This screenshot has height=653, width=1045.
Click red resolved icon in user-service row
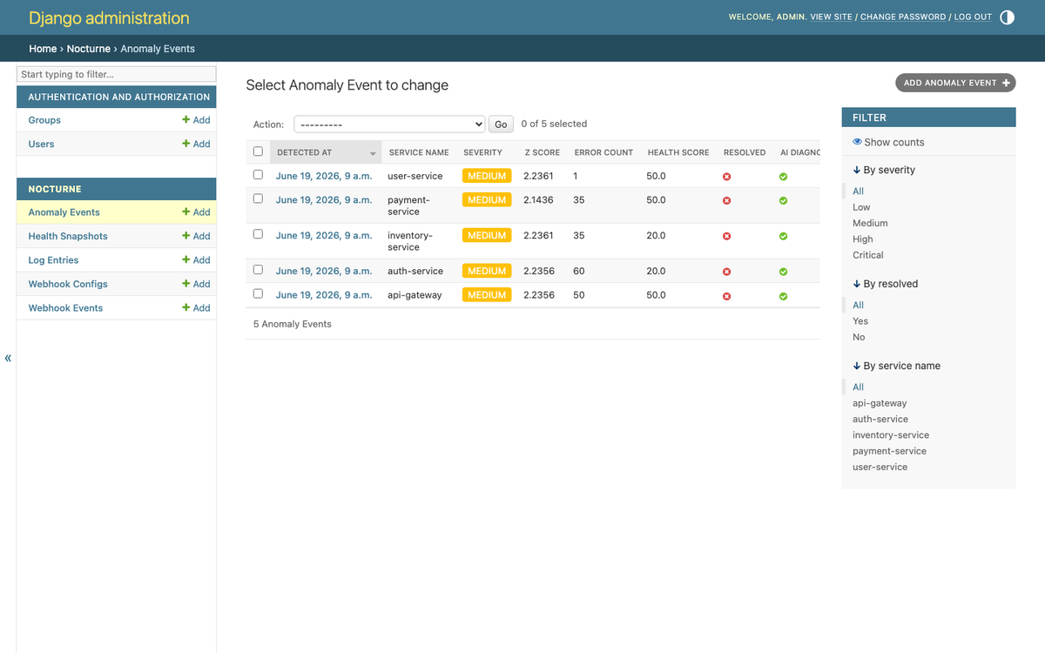point(726,177)
